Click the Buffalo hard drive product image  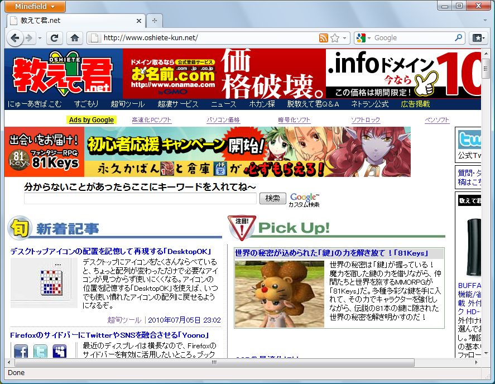(474, 248)
